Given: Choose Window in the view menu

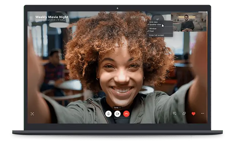Looking at the screenshot, I should tap(159, 29).
